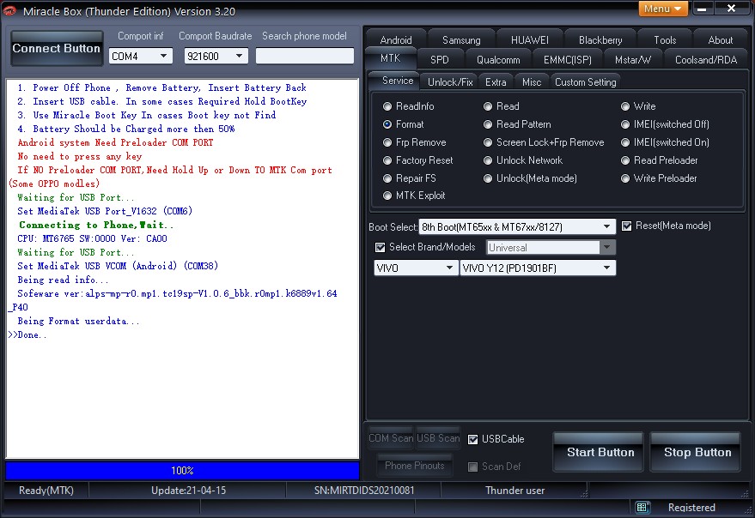The height and width of the screenshot is (518, 755).
Task: Click the COM Scan button
Action: (391, 438)
